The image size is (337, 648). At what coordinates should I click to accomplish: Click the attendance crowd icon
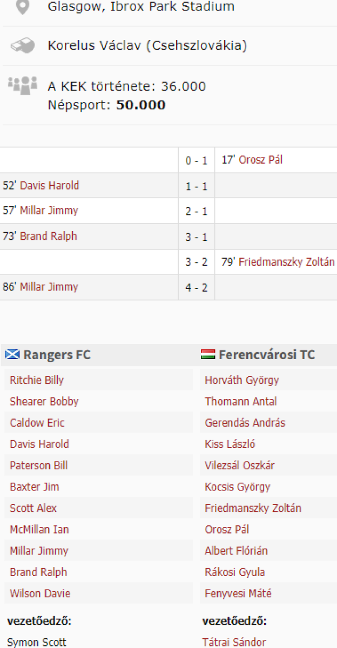[22, 85]
